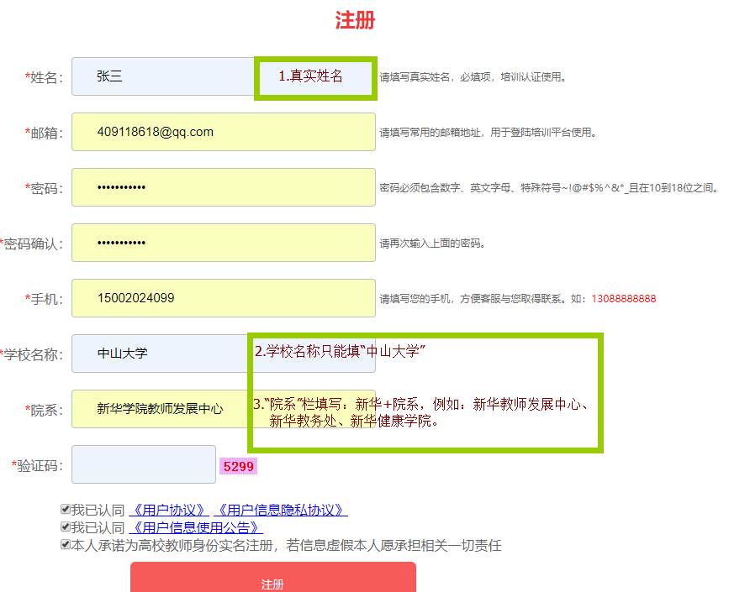Screen dimensions: 729x592
Task: Open the 《用户信息使用公告》 link
Action: point(197,528)
